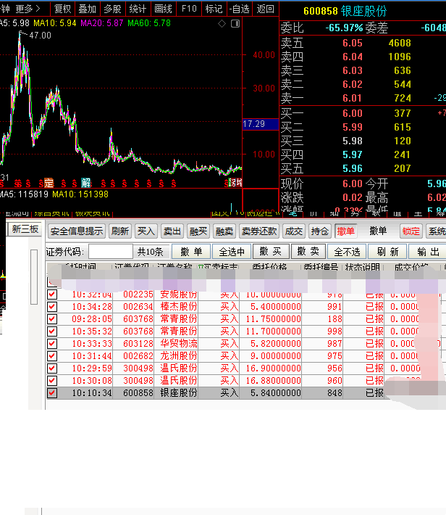
Task: Toggle checkbox for 常青股份 order at 10:35:32
Action: (52, 331)
